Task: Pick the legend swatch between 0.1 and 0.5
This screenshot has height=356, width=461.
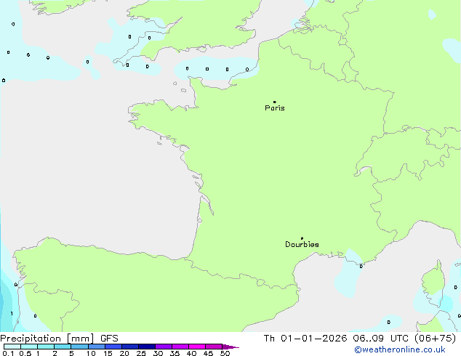Action: click(12, 347)
